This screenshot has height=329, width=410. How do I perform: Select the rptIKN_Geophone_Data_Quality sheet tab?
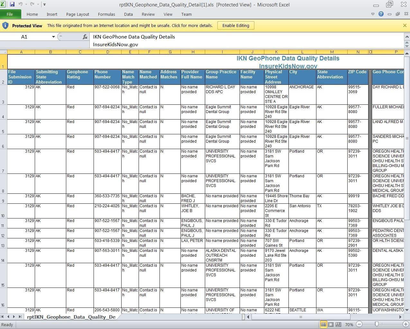(71, 317)
